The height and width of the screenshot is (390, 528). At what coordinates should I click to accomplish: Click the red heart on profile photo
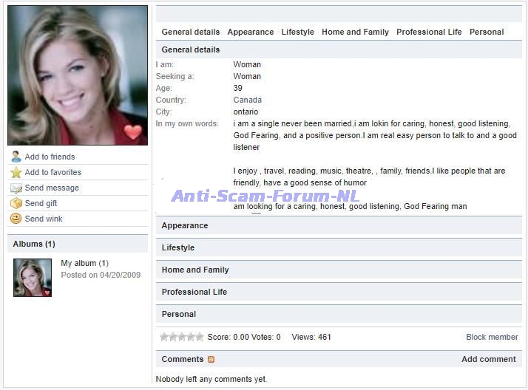tap(132, 132)
